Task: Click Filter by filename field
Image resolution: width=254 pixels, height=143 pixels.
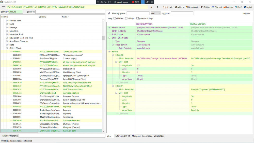Action: (61, 136)
